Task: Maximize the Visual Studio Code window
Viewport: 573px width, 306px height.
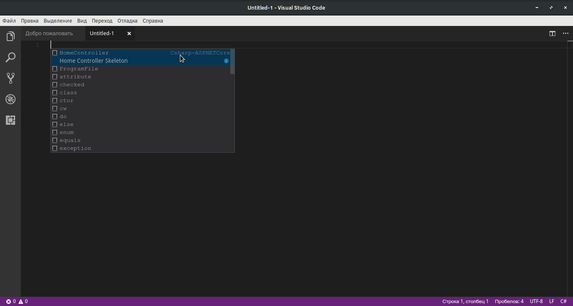Action: click(x=551, y=8)
